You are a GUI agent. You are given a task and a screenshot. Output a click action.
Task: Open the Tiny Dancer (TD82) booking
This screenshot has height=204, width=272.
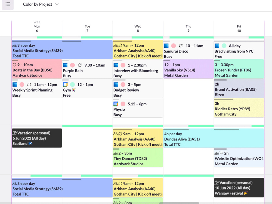[x=138, y=158]
